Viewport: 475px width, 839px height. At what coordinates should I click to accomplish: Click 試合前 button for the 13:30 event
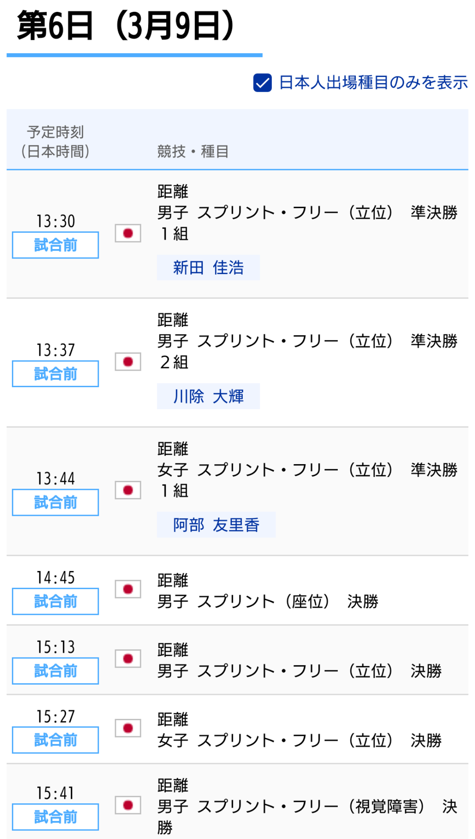(x=55, y=245)
